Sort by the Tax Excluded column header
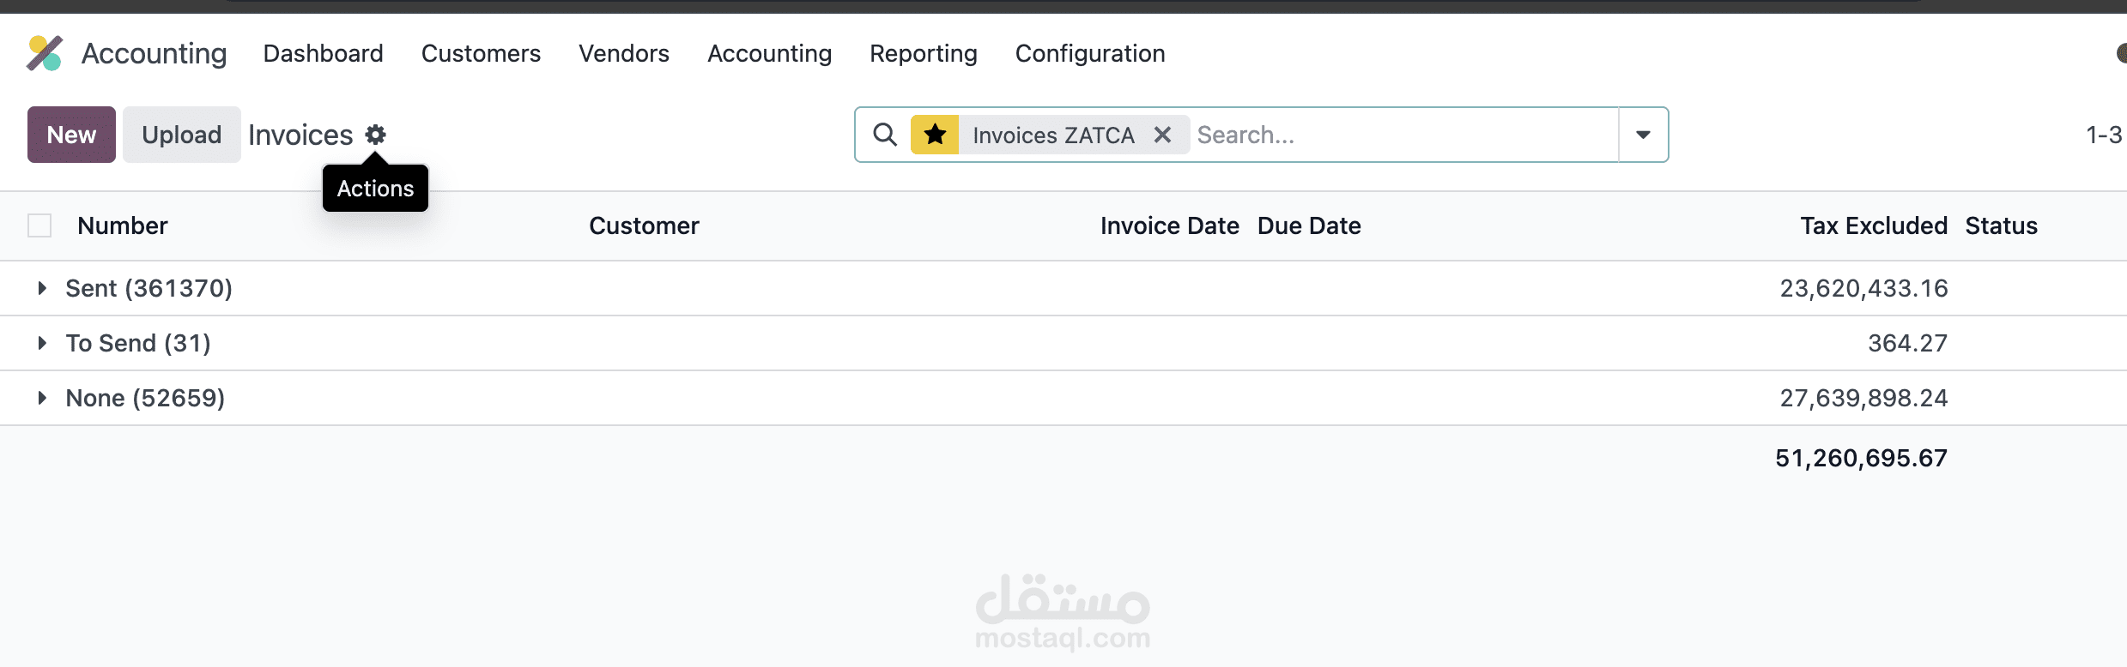Image resolution: width=2127 pixels, height=667 pixels. pos(1873,225)
